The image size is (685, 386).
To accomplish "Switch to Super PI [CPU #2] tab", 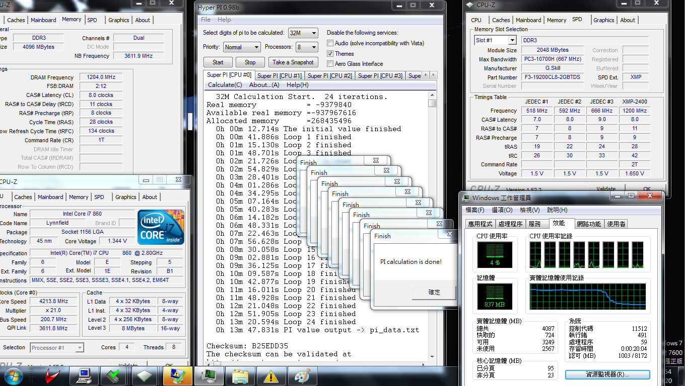I will [x=330, y=76].
